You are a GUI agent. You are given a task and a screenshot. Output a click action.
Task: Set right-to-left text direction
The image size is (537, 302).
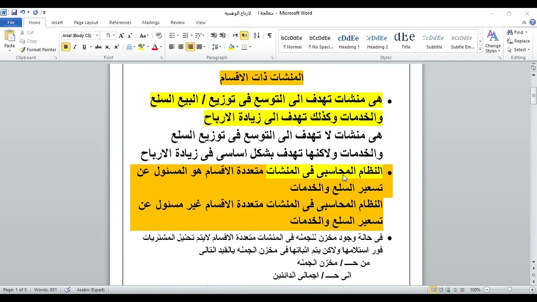click(244, 36)
